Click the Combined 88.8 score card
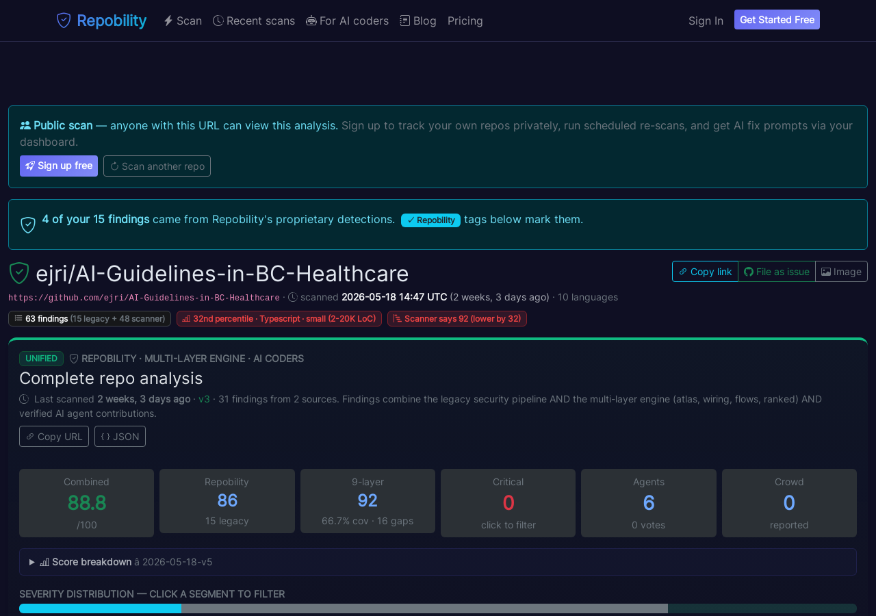This screenshot has width=876, height=616. [86, 503]
